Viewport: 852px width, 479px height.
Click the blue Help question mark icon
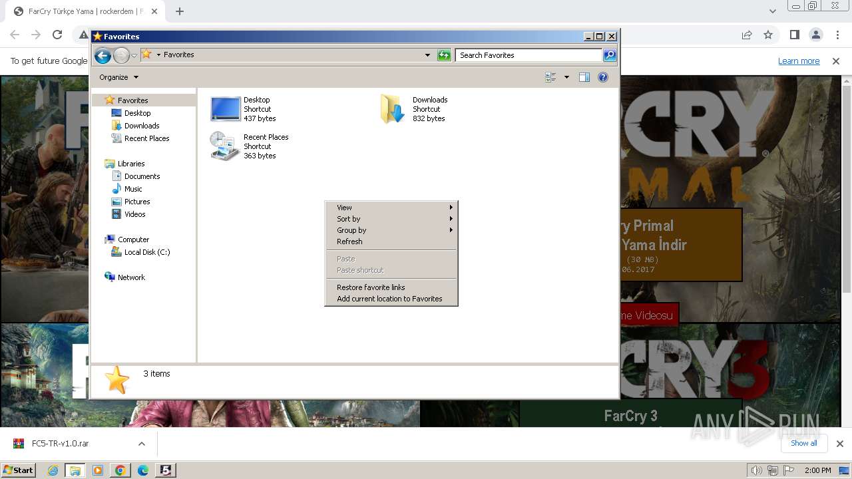point(603,77)
